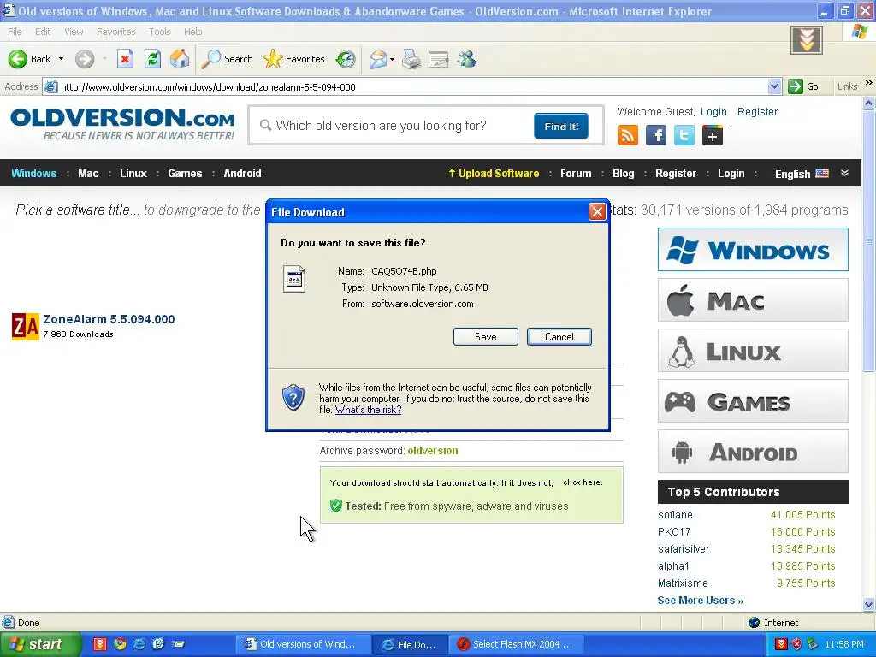Click Save in File Download dialog
Viewport: 876px width, 657px height.
[x=486, y=337]
